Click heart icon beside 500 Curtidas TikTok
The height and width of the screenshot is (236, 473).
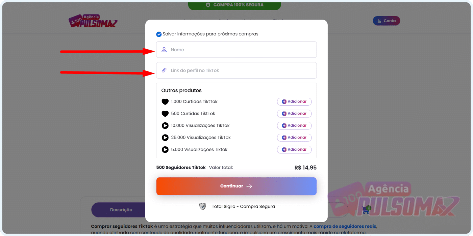(165, 114)
